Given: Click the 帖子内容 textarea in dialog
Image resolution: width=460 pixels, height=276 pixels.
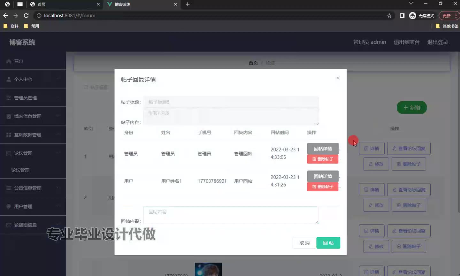Looking at the screenshot, I should [231, 117].
